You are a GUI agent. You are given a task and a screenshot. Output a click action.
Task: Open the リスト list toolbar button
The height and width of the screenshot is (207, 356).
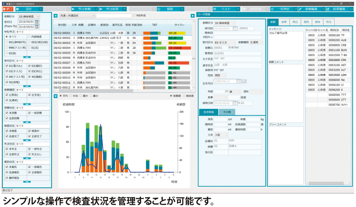224,9
